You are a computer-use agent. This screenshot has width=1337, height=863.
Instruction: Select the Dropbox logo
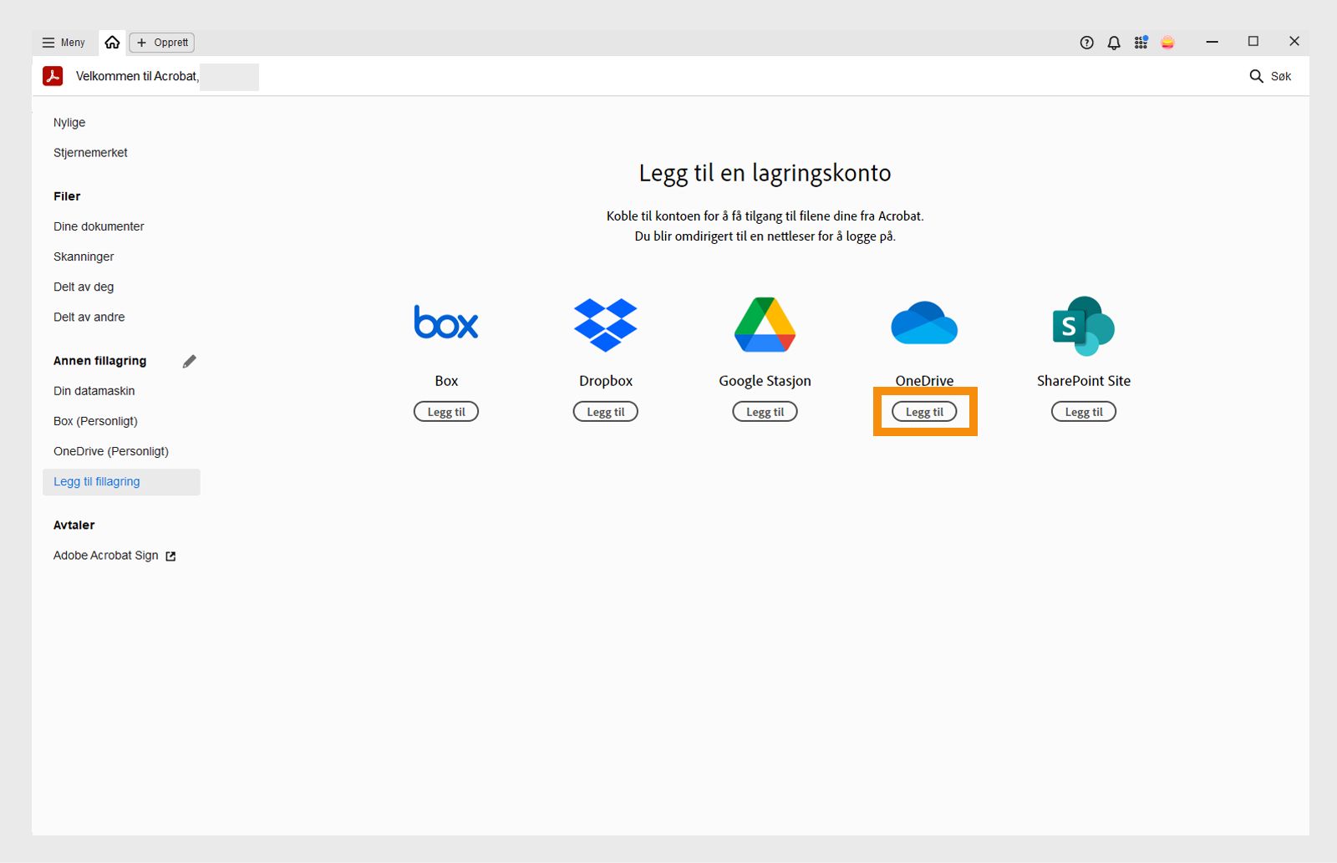[x=605, y=324]
